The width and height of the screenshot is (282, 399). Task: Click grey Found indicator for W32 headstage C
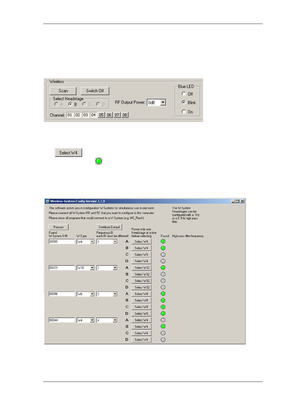coord(163,281)
